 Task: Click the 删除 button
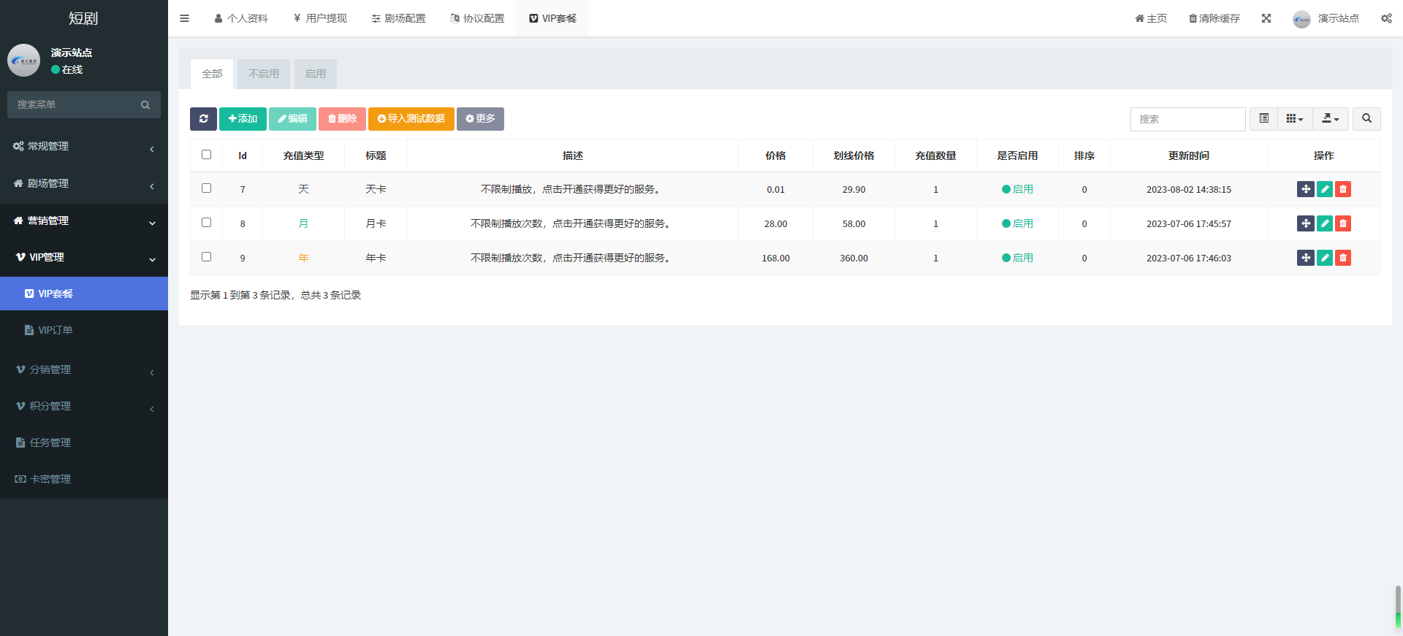(342, 119)
